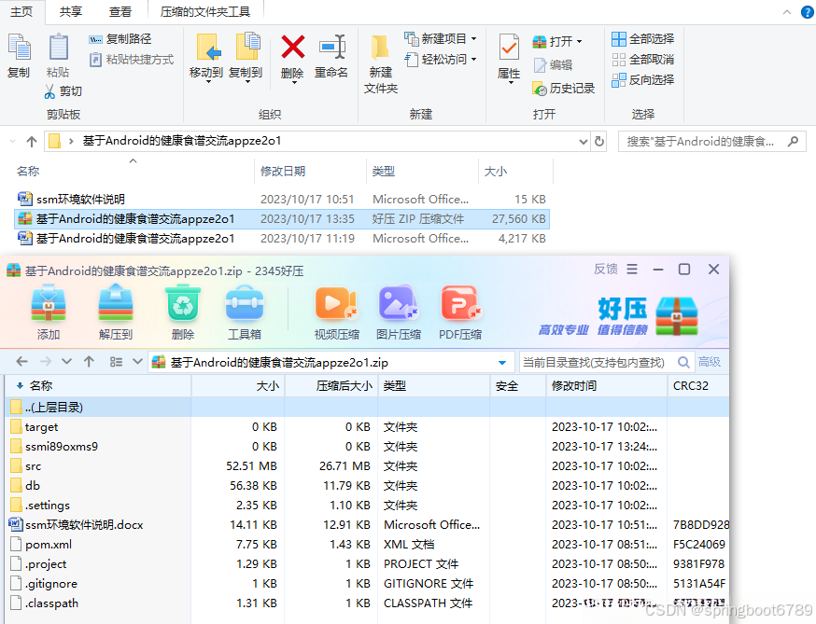816x624 pixels.
Task: Click the Copy icon in Explorer ribbon
Action: pos(20,47)
